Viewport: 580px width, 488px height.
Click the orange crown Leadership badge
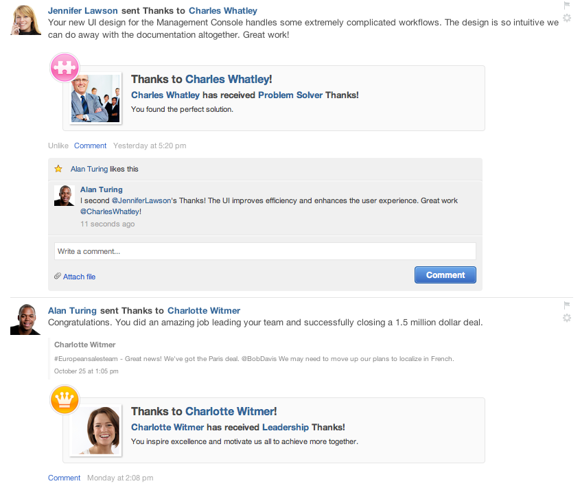[65, 399]
